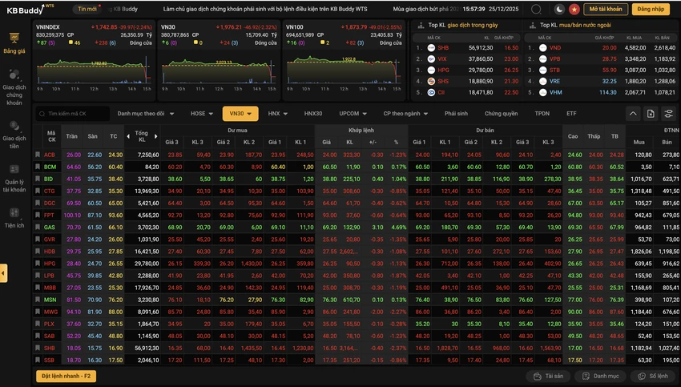Click the HPG logo in Top KL list
Image resolution: width=681 pixels, height=387 pixels.
coord(431,70)
